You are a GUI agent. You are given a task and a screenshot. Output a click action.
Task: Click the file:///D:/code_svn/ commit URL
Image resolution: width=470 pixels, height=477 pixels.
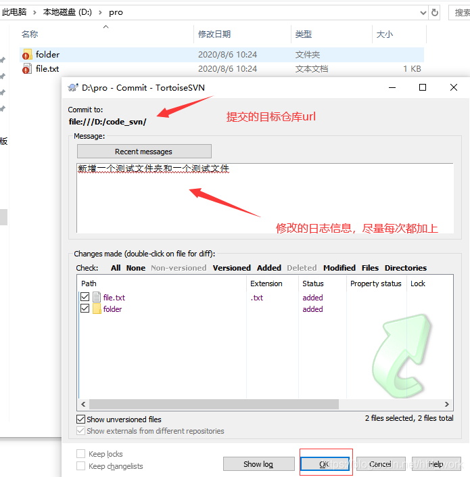tap(108, 122)
